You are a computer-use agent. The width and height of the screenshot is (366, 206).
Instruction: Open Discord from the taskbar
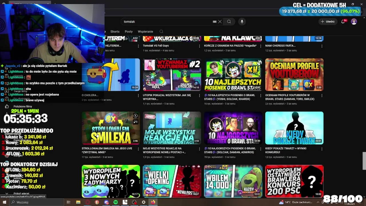click(x=106, y=202)
